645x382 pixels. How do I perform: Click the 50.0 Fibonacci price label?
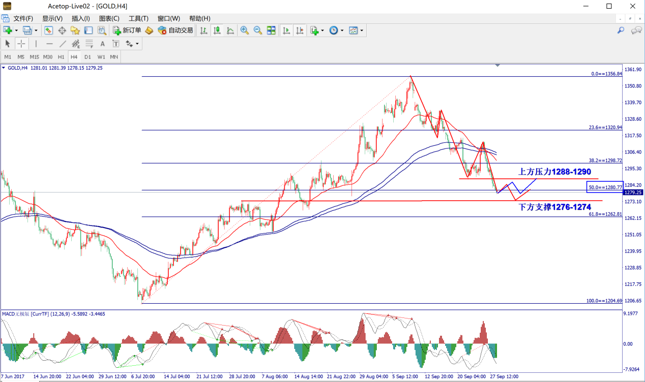coord(605,187)
